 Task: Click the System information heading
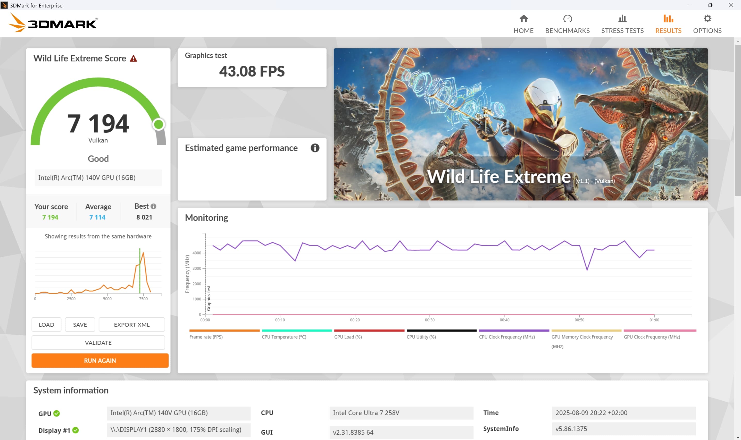tap(71, 391)
